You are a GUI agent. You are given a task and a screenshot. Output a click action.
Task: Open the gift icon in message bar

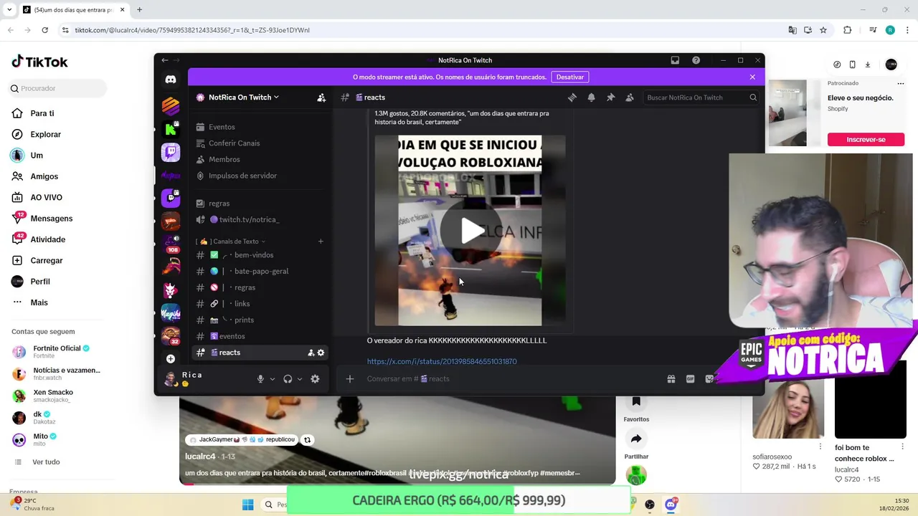(671, 379)
